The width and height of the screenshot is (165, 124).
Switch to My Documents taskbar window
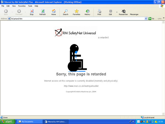point(30,122)
